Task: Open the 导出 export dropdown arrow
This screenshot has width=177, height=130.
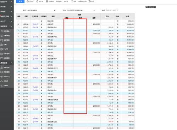Action: (x=42, y=1)
